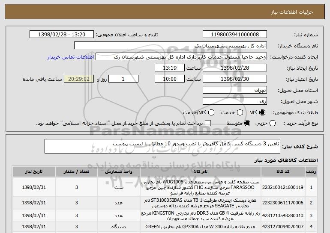Click the اطلاعات کالاهای مورد نیاز section title
The height and width of the screenshot is (233, 330).
(x=286, y=160)
